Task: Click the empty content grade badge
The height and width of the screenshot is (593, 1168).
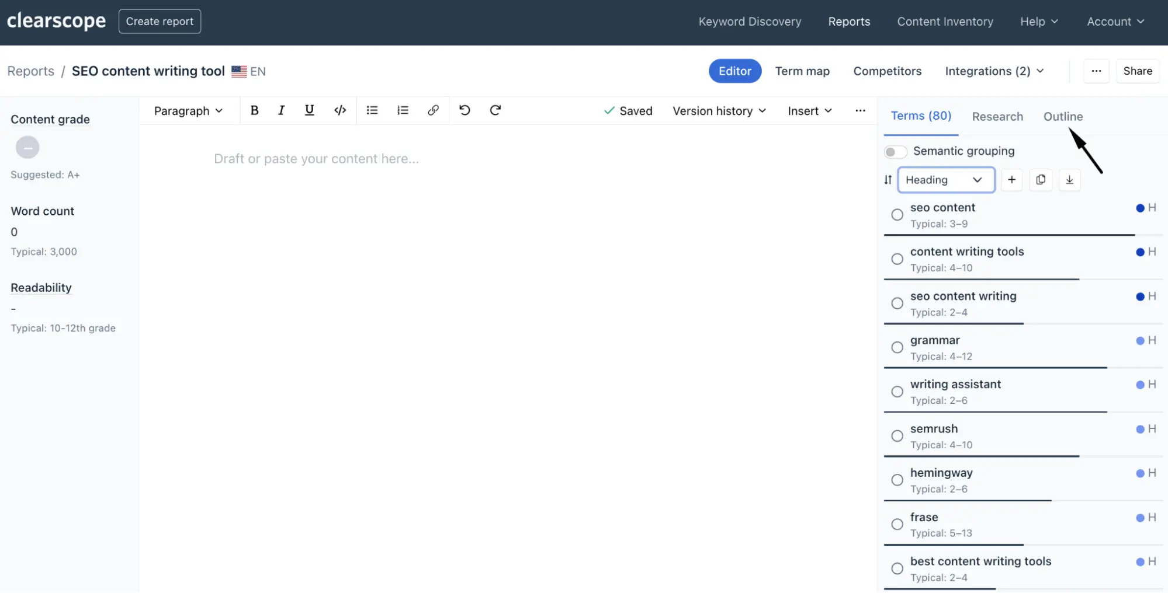Action: coord(27,148)
